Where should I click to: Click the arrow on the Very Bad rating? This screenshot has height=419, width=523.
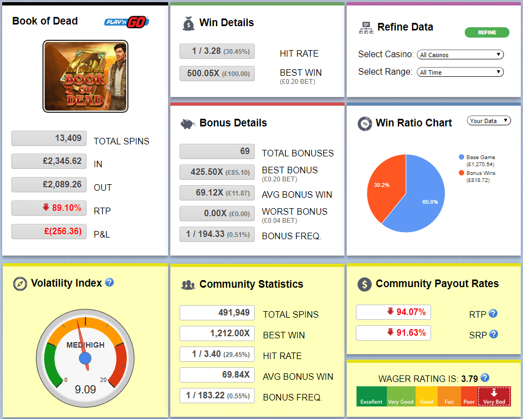[x=494, y=393]
